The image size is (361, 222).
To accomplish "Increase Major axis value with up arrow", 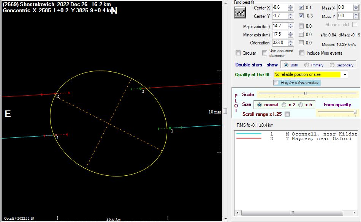I will [291, 24].
